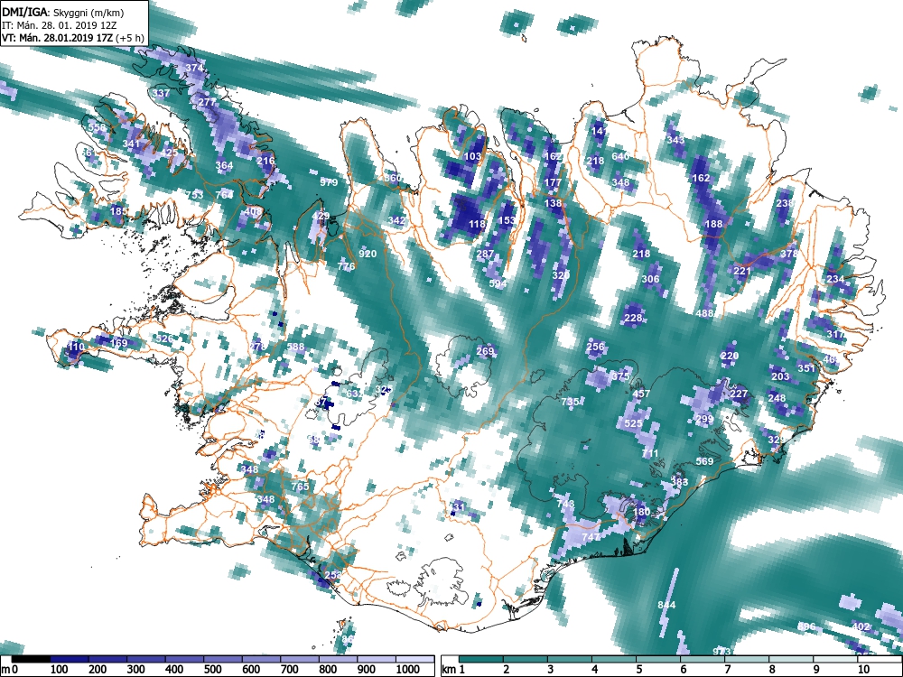Click the visibility value 640
The height and width of the screenshot is (677, 903).
(620, 156)
